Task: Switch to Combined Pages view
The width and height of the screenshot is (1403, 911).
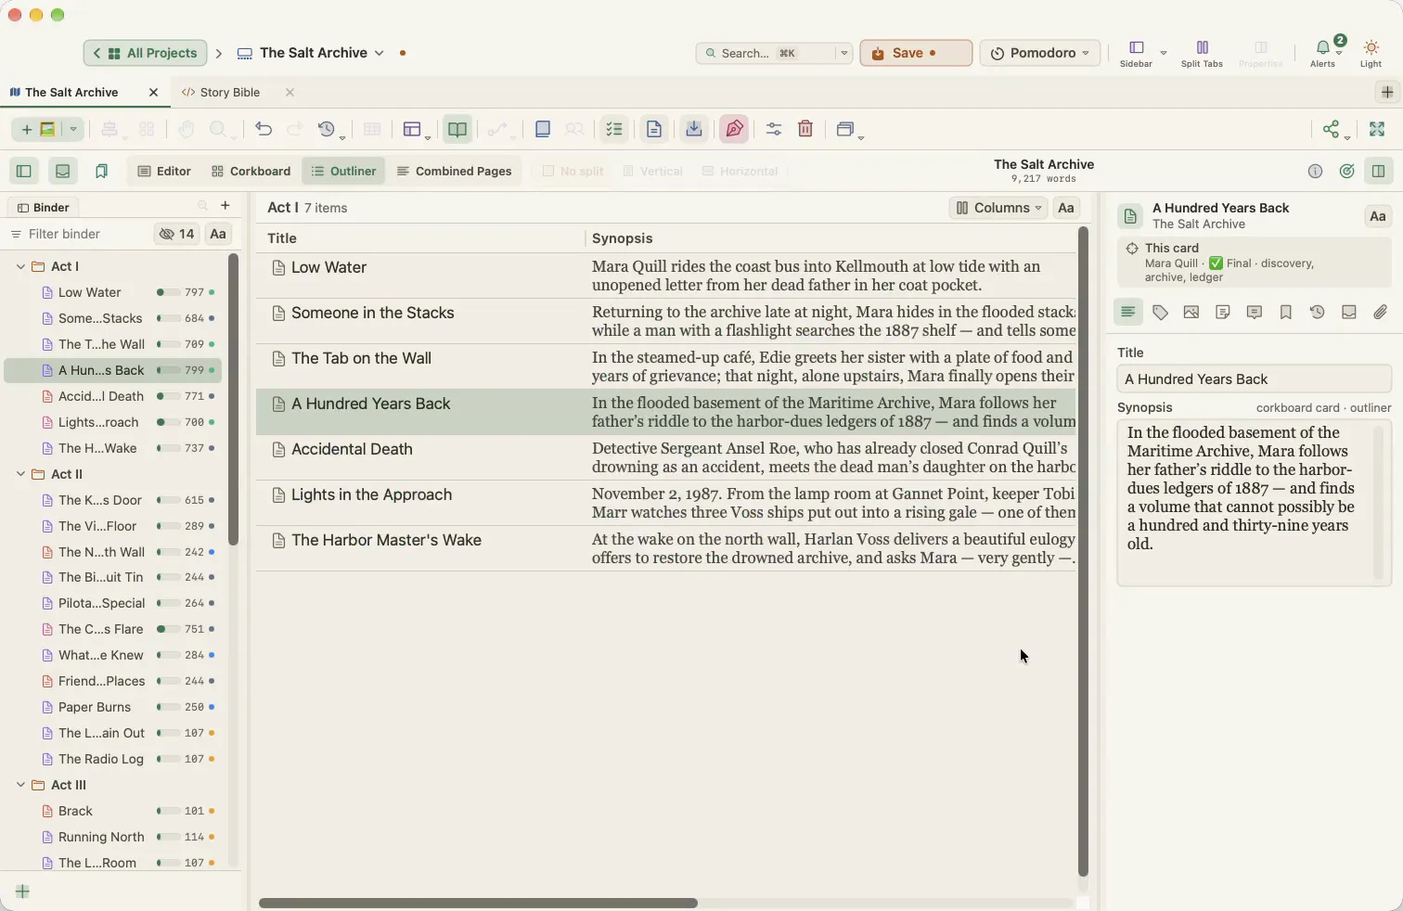Action: point(455,172)
